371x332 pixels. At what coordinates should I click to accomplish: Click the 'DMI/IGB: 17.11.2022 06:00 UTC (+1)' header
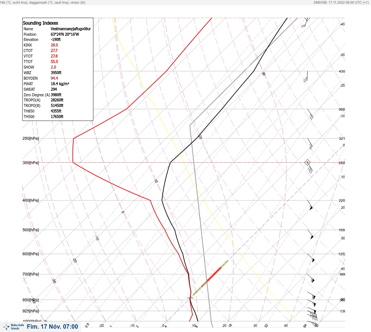341,3
